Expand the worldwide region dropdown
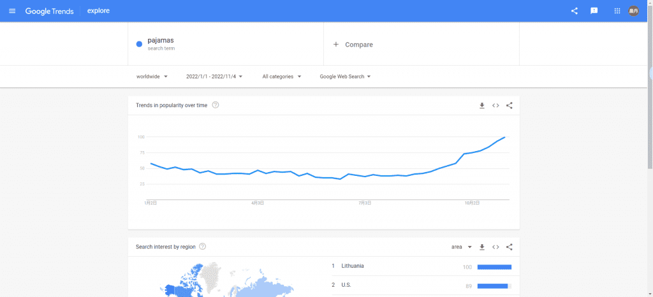 coord(152,76)
